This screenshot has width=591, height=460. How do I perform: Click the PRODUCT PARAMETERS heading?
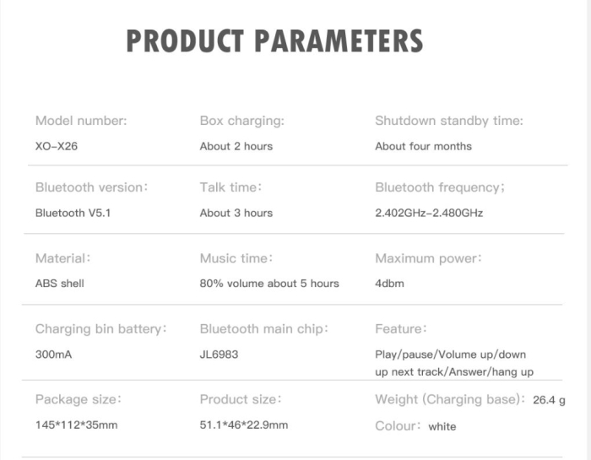tap(274, 41)
